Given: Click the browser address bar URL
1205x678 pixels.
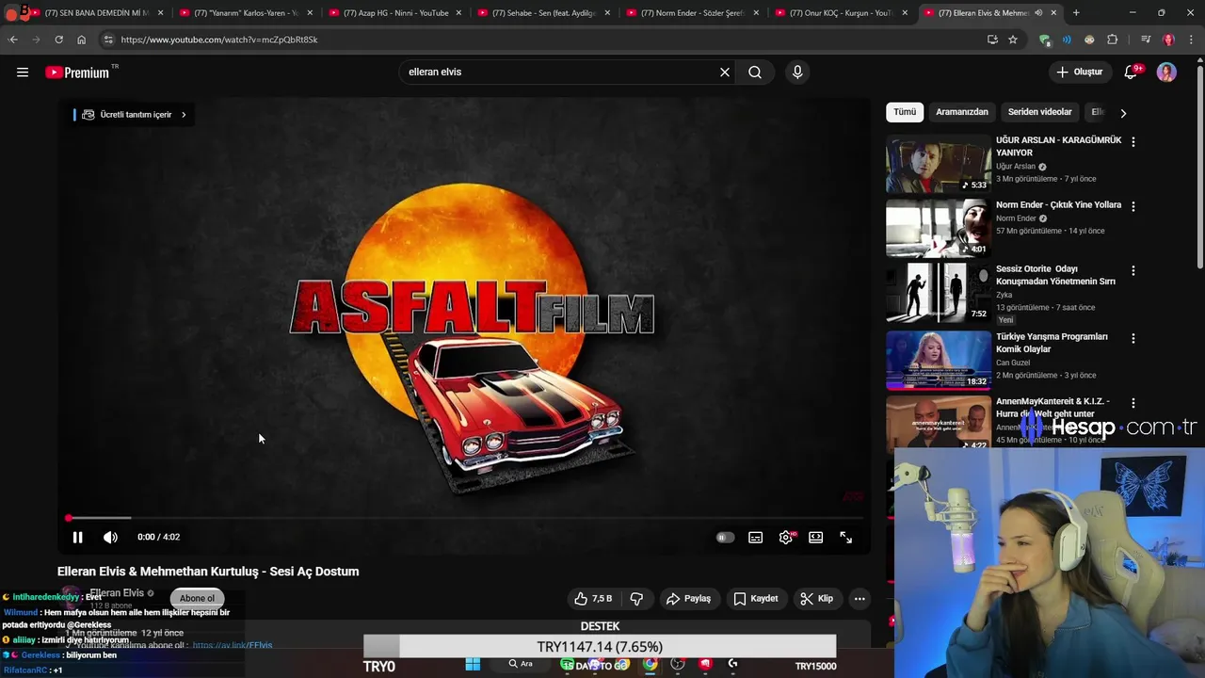Looking at the screenshot, I should click(219, 40).
